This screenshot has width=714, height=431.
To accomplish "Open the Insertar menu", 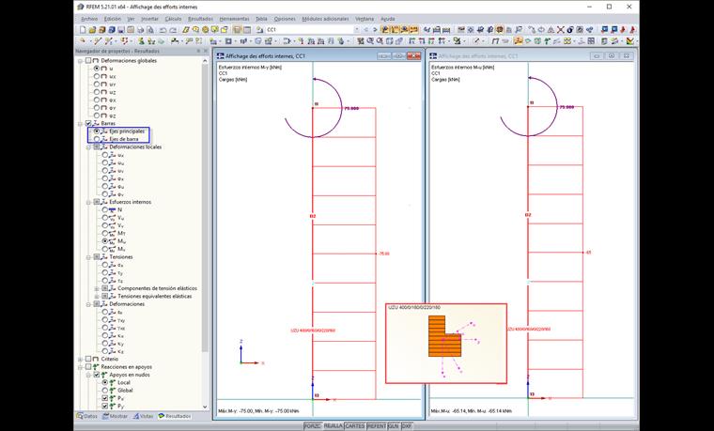I will (149, 19).
